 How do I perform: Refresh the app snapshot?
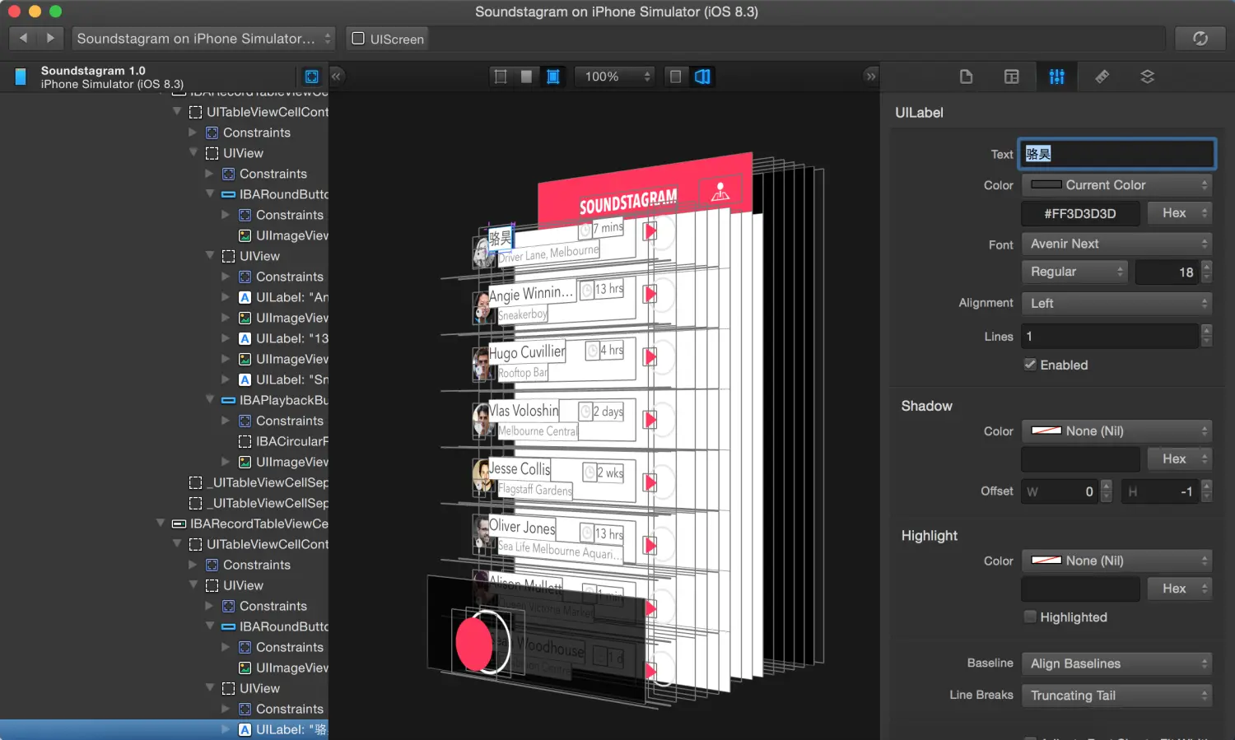(1200, 38)
